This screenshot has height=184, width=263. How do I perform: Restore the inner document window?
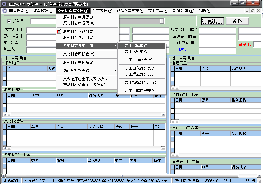(253, 11)
